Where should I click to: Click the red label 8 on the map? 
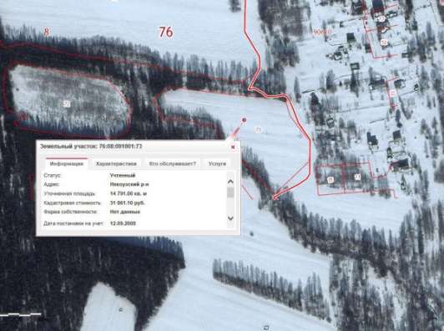click(x=46, y=32)
